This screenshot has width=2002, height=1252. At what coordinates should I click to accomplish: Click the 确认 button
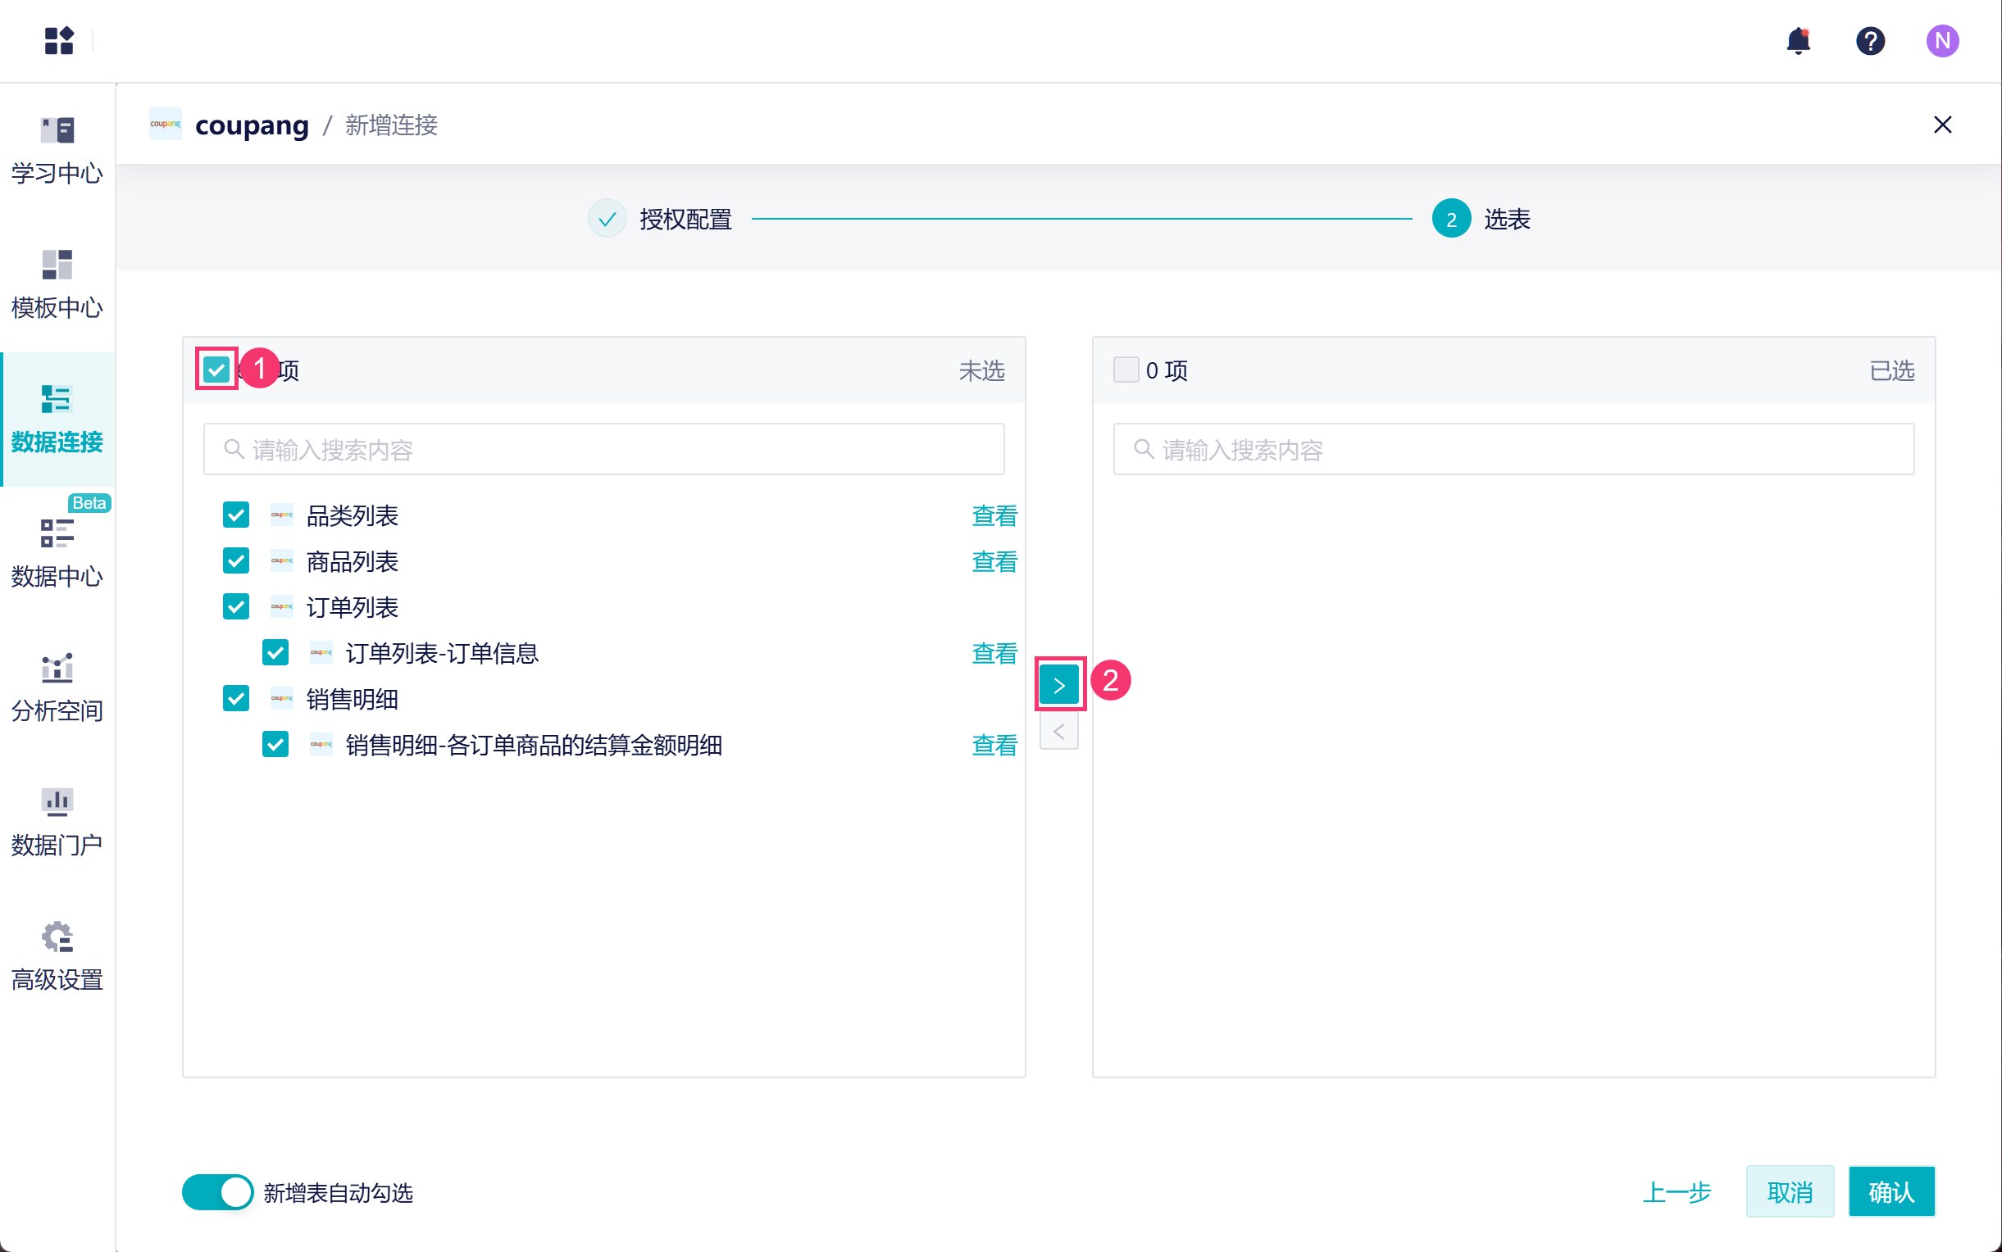tap(1891, 1191)
